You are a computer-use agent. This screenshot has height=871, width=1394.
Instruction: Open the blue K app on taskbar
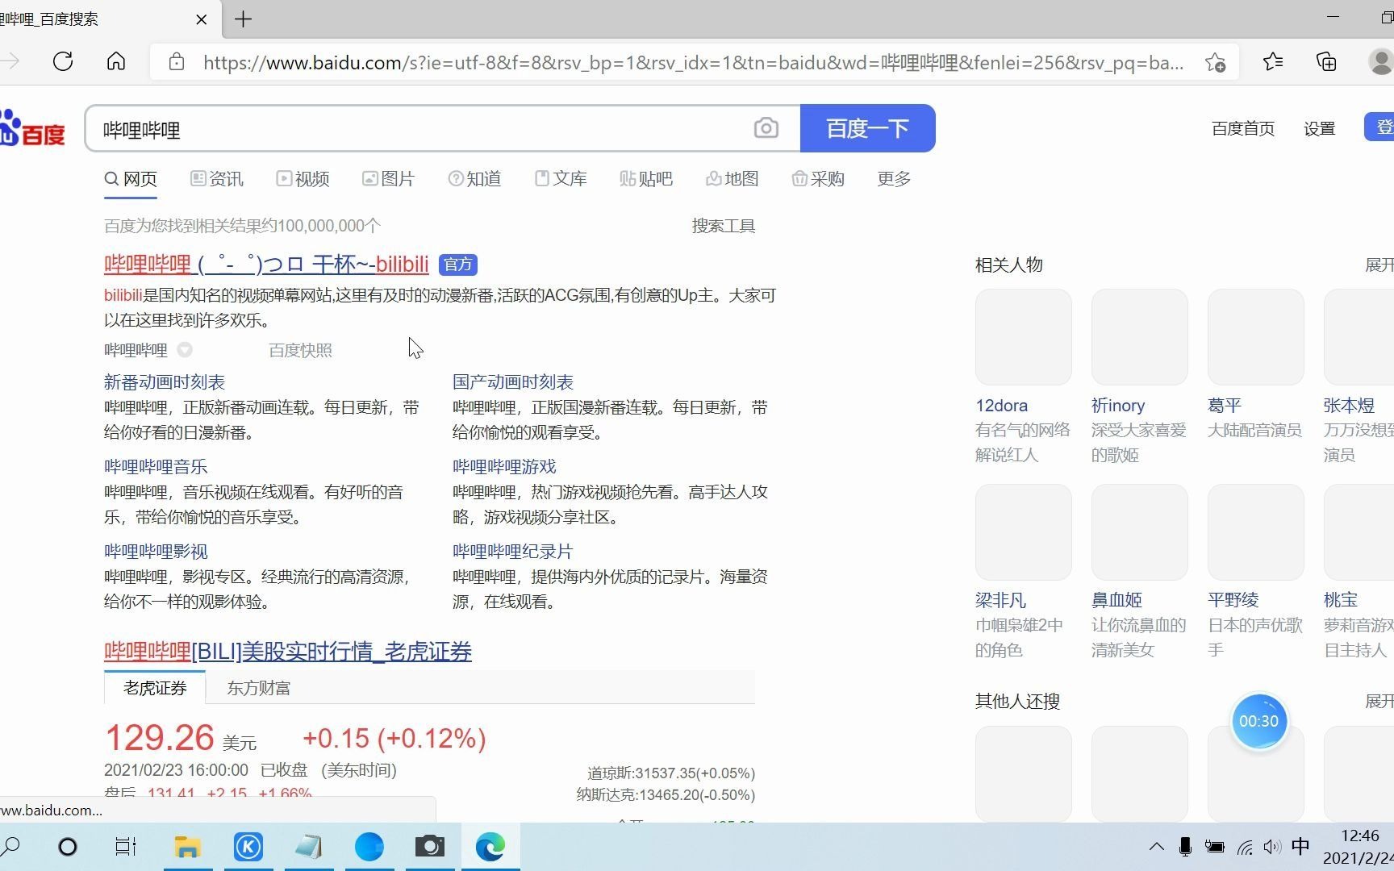[x=248, y=847]
